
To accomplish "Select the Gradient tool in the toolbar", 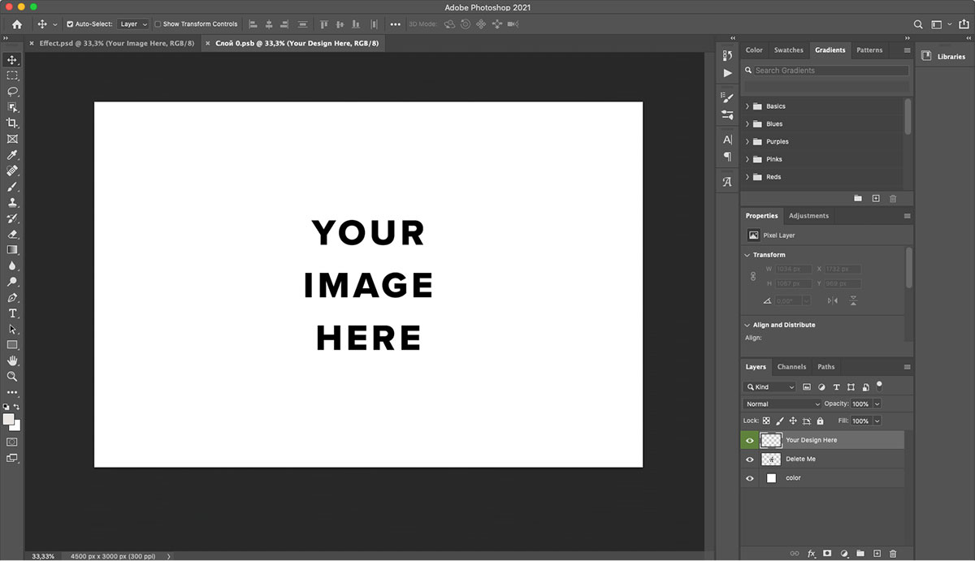I will 12,250.
